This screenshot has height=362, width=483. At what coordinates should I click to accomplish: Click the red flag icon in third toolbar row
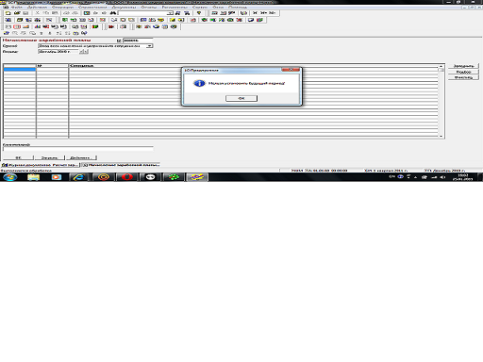click(x=111, y=26)
